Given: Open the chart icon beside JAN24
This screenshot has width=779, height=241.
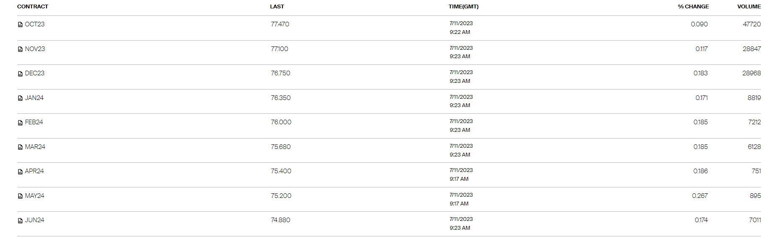Looking at the screenshot, I should click(20, 98).
